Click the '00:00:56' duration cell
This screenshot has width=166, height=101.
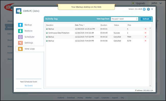104,41
